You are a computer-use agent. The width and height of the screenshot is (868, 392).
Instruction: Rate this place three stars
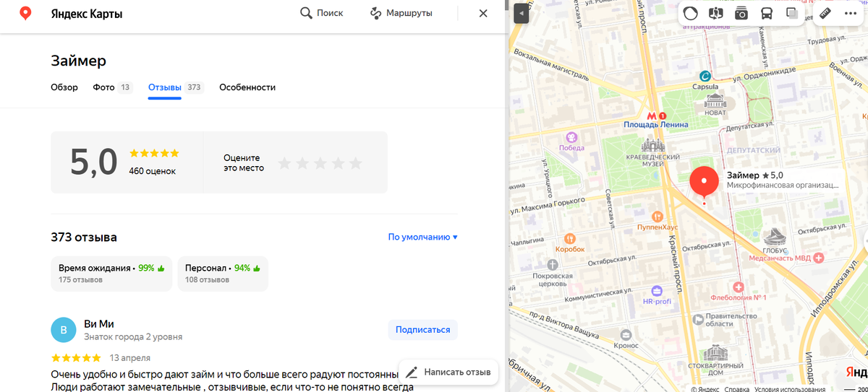320,163
